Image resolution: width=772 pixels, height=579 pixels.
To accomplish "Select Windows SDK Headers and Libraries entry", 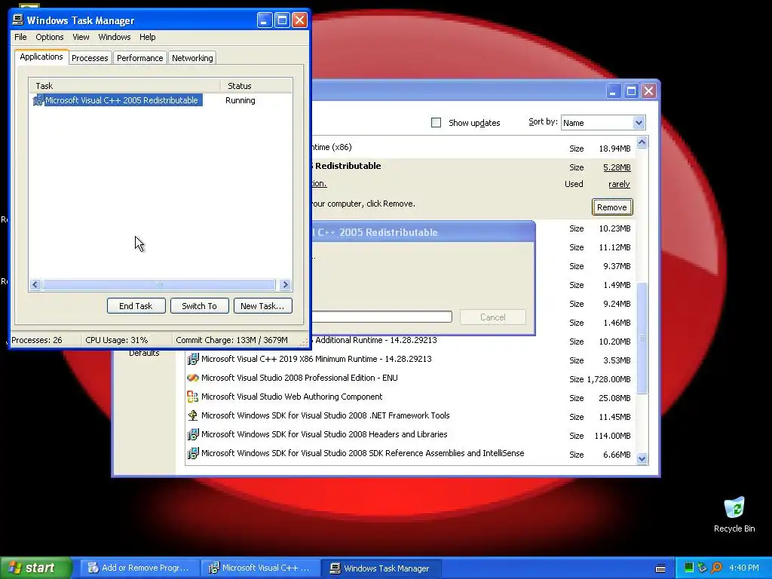I will point(324,434).
